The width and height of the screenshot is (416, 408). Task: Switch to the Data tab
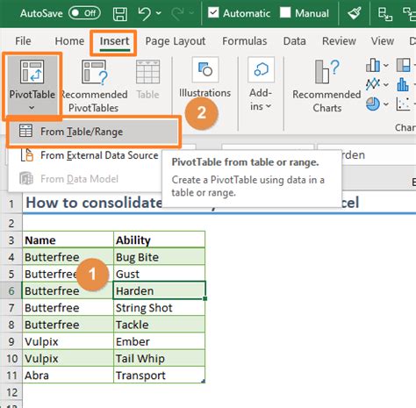tap(294, 41)
